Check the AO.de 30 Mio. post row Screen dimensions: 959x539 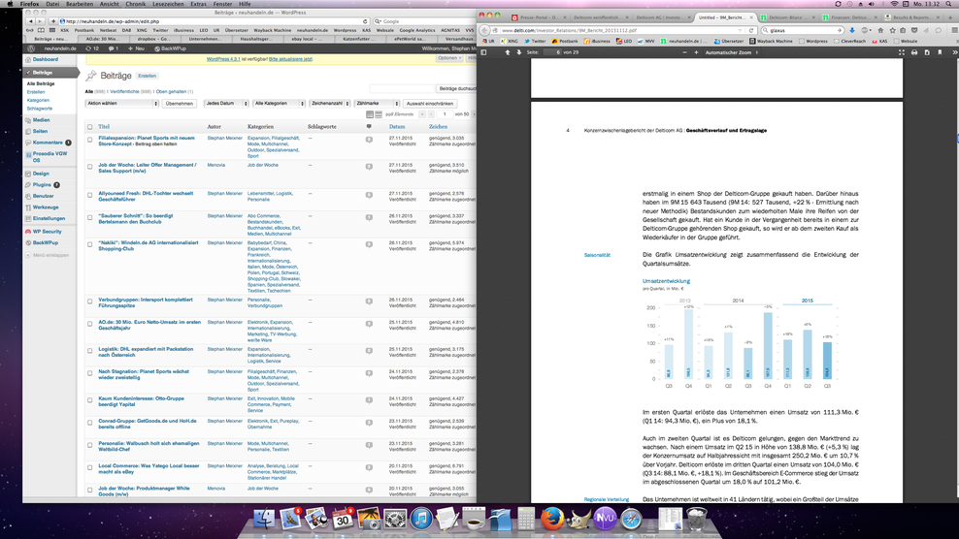(x=90, y=324)
